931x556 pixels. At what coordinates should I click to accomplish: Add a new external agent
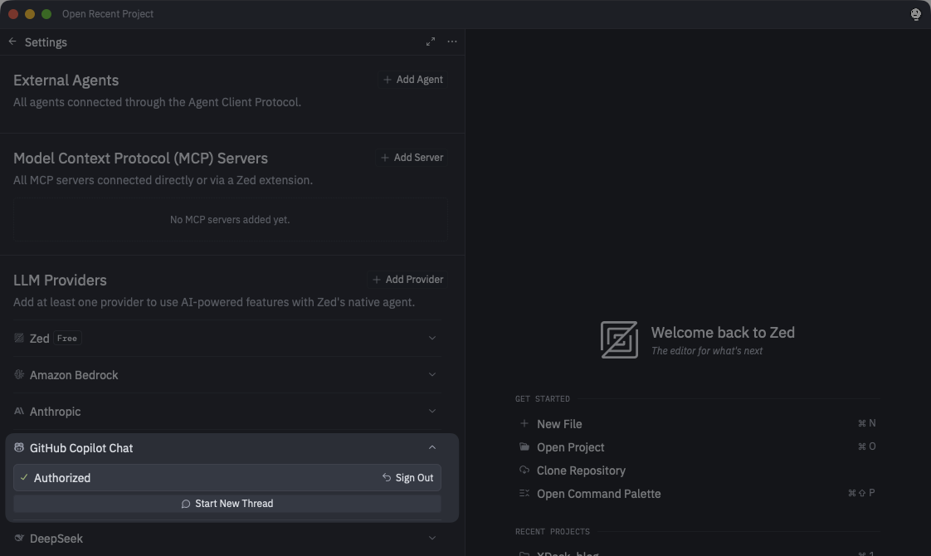click(413, 80)
